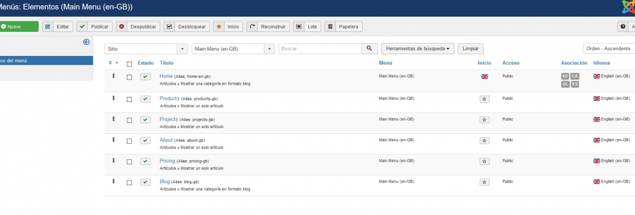The height and width of the screenshot is (215, 635).
Task: Click the Buscar search field
Action: click(320, 48)
